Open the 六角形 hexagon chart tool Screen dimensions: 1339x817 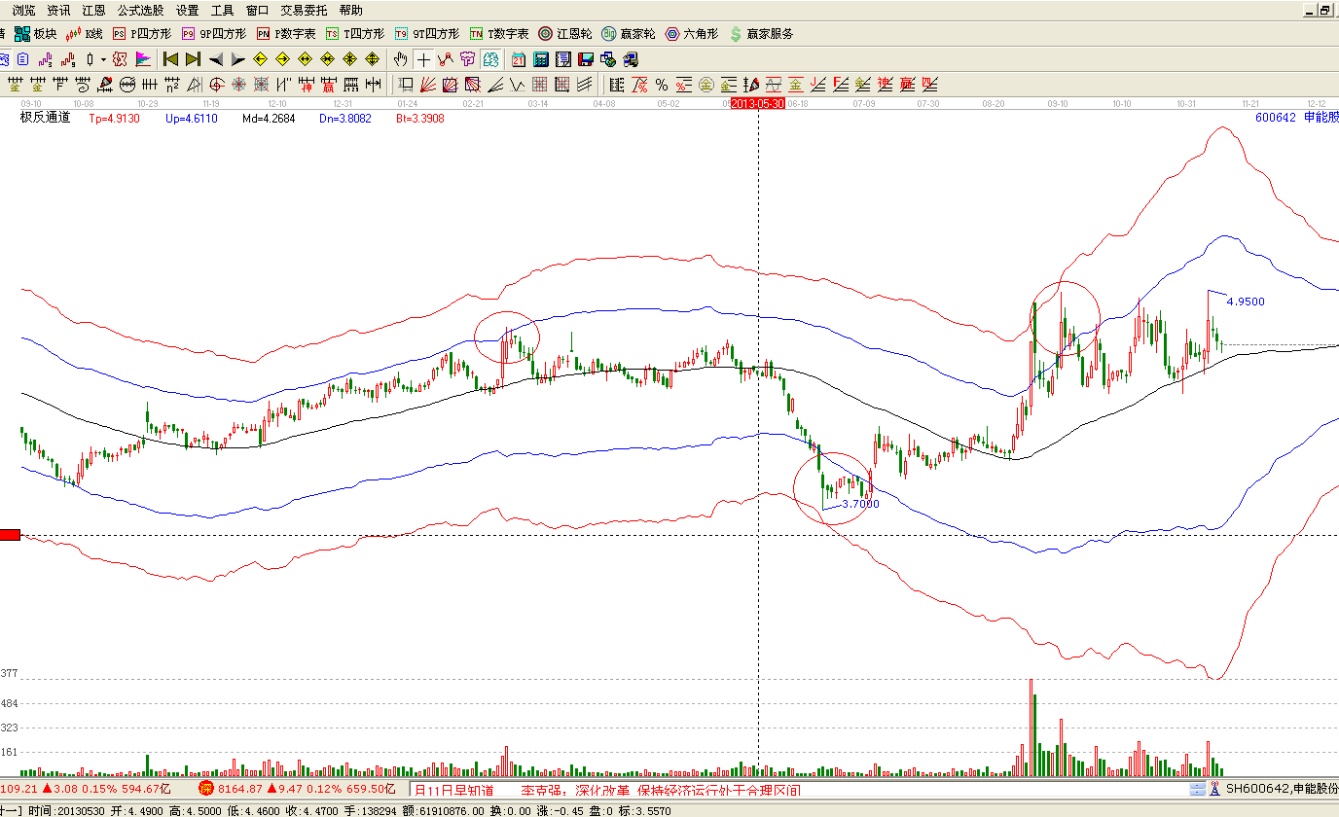click(x=692, y=33)
